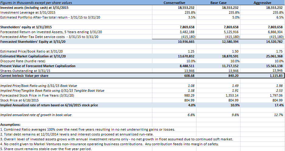The width and height of the screenshot is (285, 151).
Task: Select intrinsic value cell 840.20
Action: coord(233,76)
